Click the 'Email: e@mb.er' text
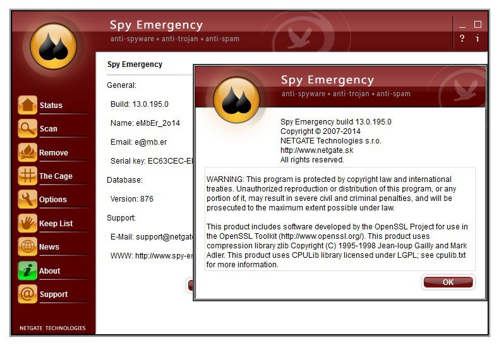This screenshot has width=499, height=345. [x=139, y=142]
